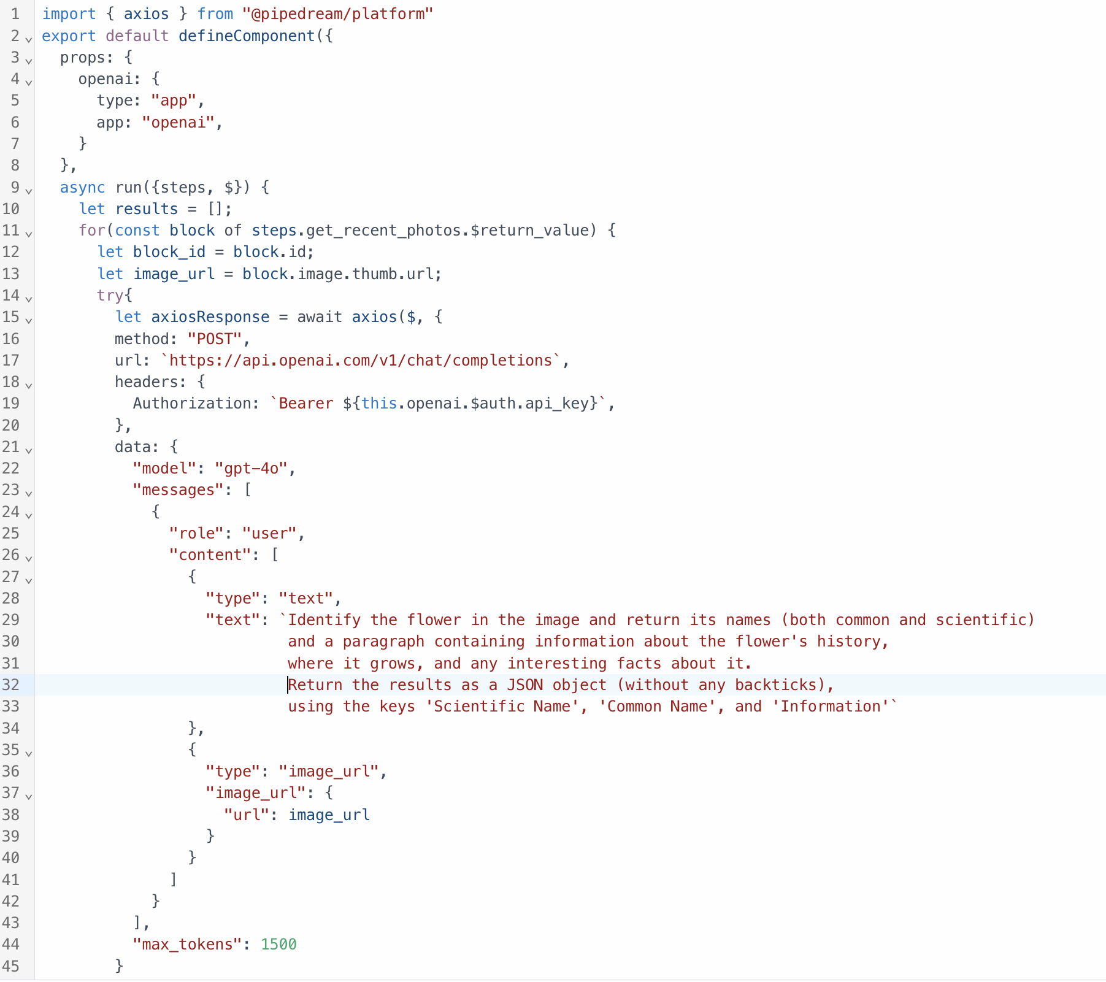Place cursor on the "gpt-4o" model string
Viewport: 1106px width, 982px height.
pos(251,469)
